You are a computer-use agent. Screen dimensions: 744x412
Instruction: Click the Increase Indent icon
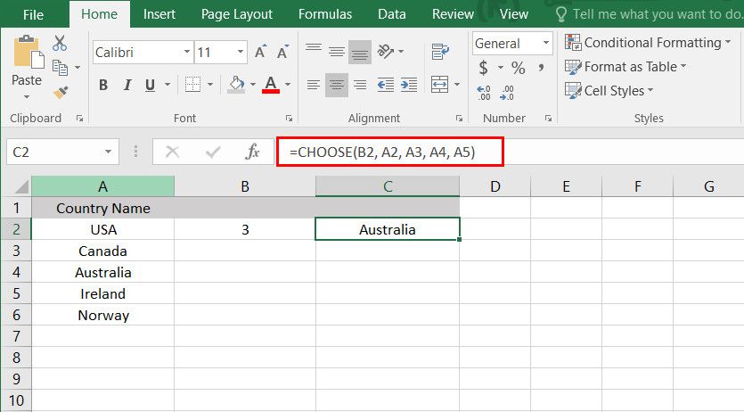coord(409,85)
